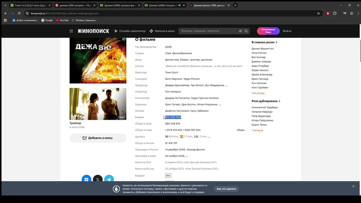Share via VK icon
361x203 pixels.
pyautogui.click(x=86, y=179)
